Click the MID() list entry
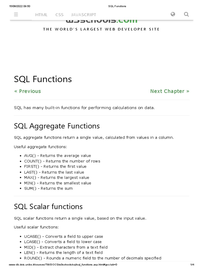Screen dimensions: 203x271 [66, 247]
